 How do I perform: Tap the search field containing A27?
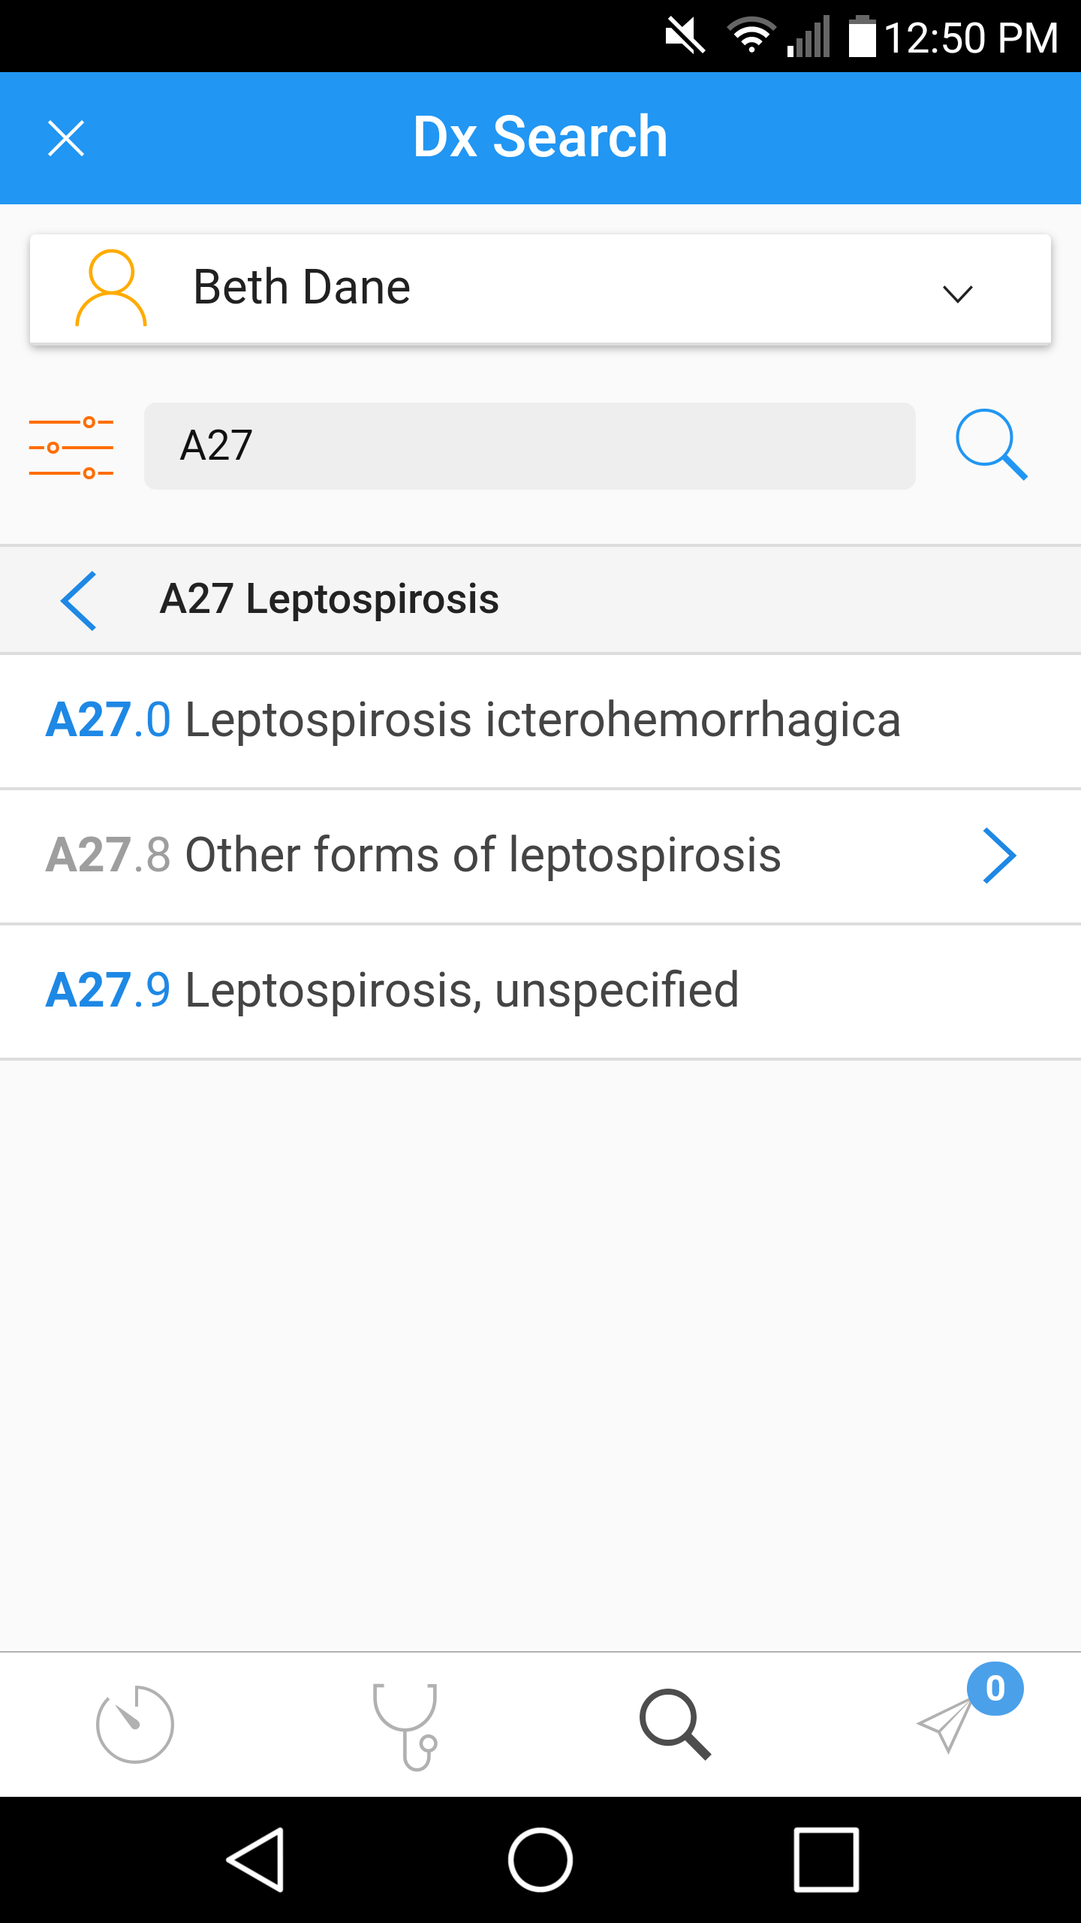[x=529, y=446]
